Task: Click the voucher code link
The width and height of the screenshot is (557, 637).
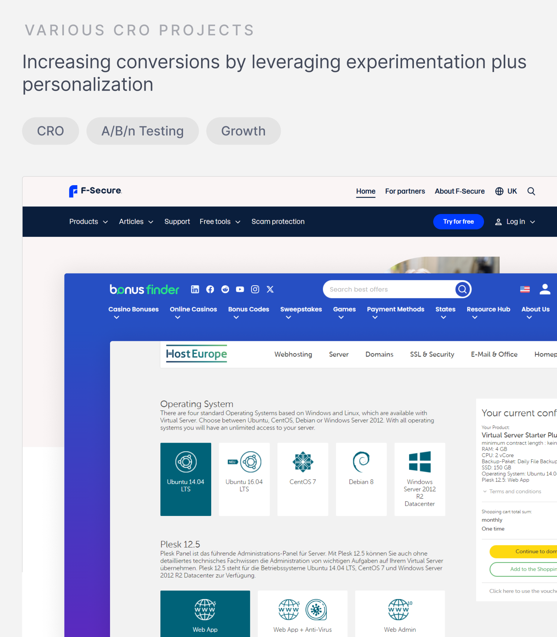Action: (x=523, y=591)
